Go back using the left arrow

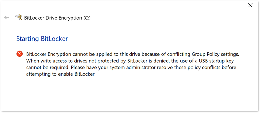[6, 17]
